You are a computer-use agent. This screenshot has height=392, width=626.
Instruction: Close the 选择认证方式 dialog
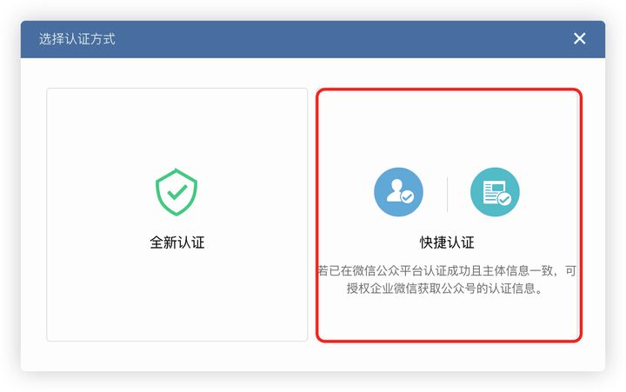[x=579, y=39]
